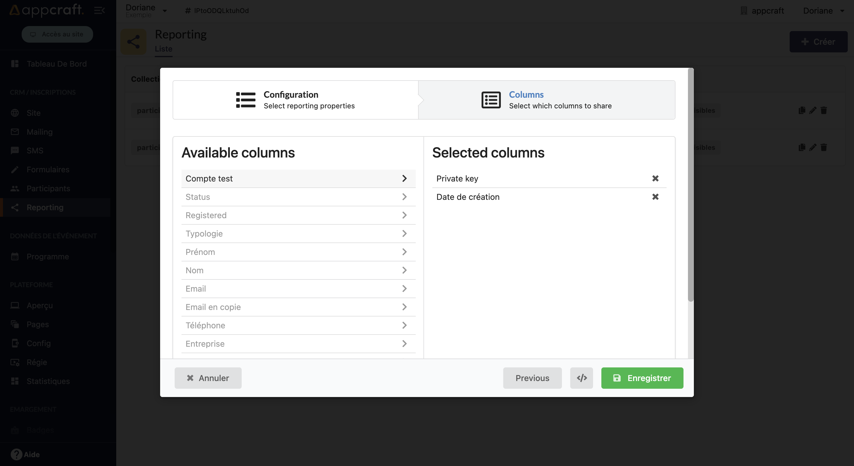Screen dimensions: 854x466
Task: Add Compte test column via chevron
Action: click(x=404, y=179)
